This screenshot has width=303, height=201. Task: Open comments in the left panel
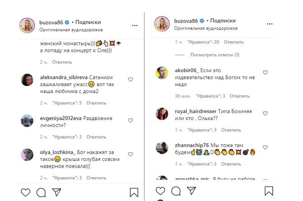(x=41, y=192)
